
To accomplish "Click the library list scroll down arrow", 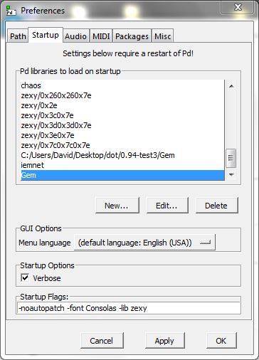I will pos(231,175).
